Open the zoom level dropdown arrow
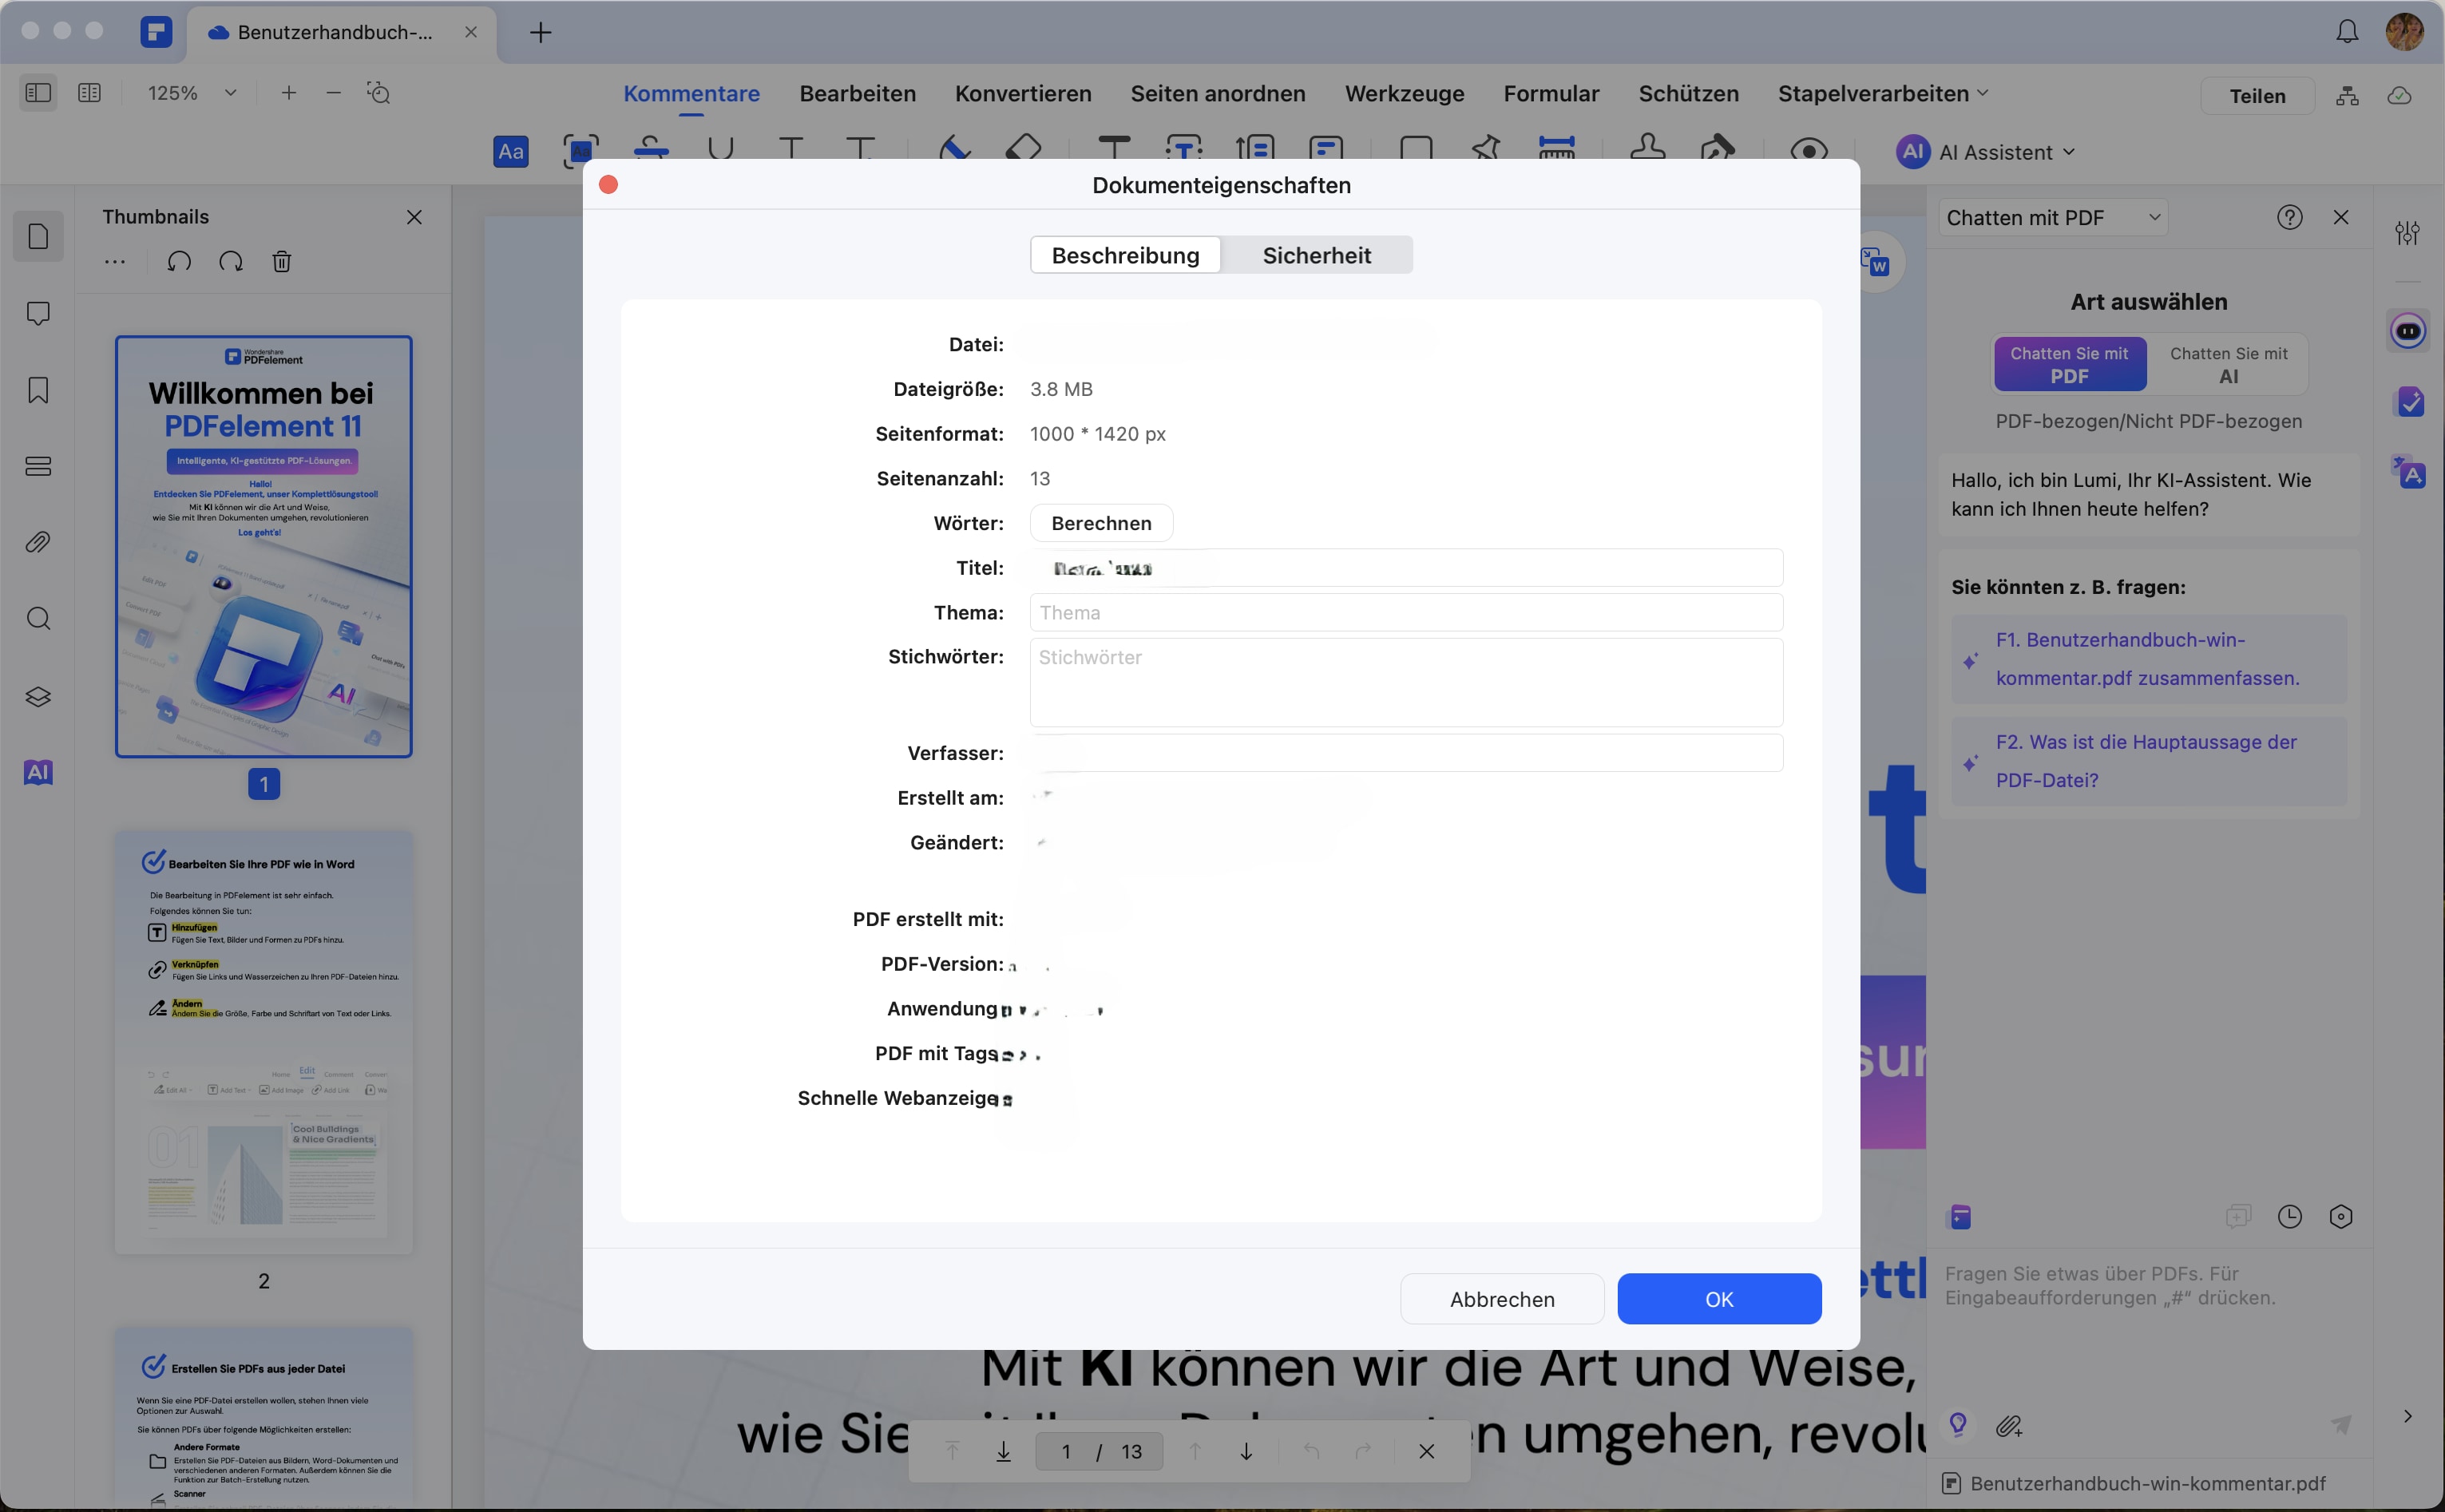 click(230, 93)
